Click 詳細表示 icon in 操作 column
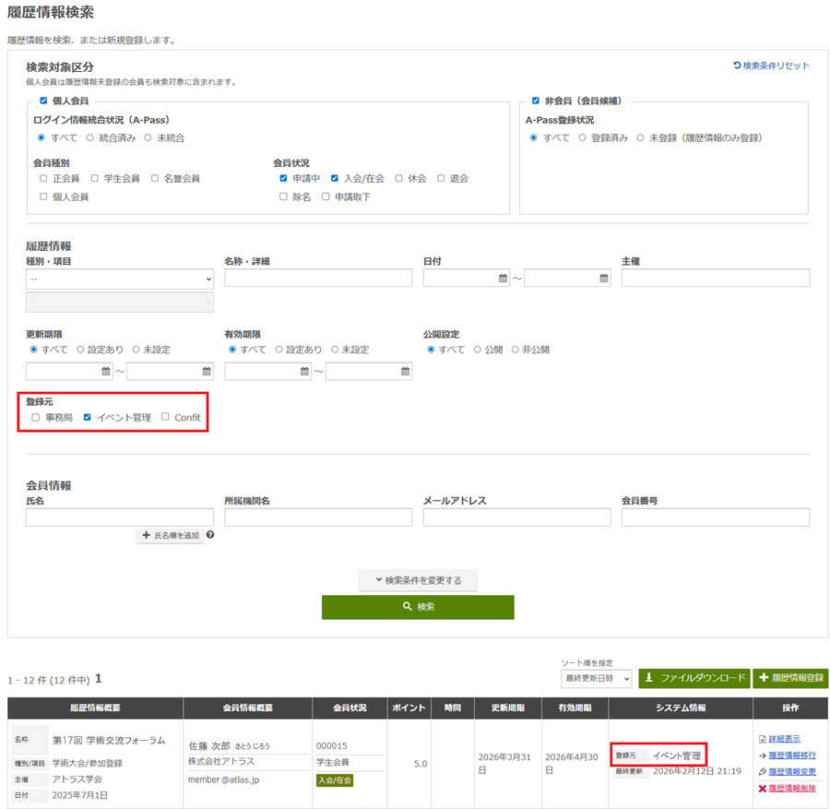This screenshot has height=809, width=830. 761,739
